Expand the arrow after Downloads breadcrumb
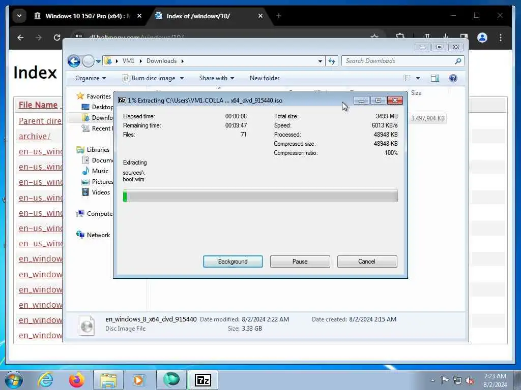 tap(183, 61)
